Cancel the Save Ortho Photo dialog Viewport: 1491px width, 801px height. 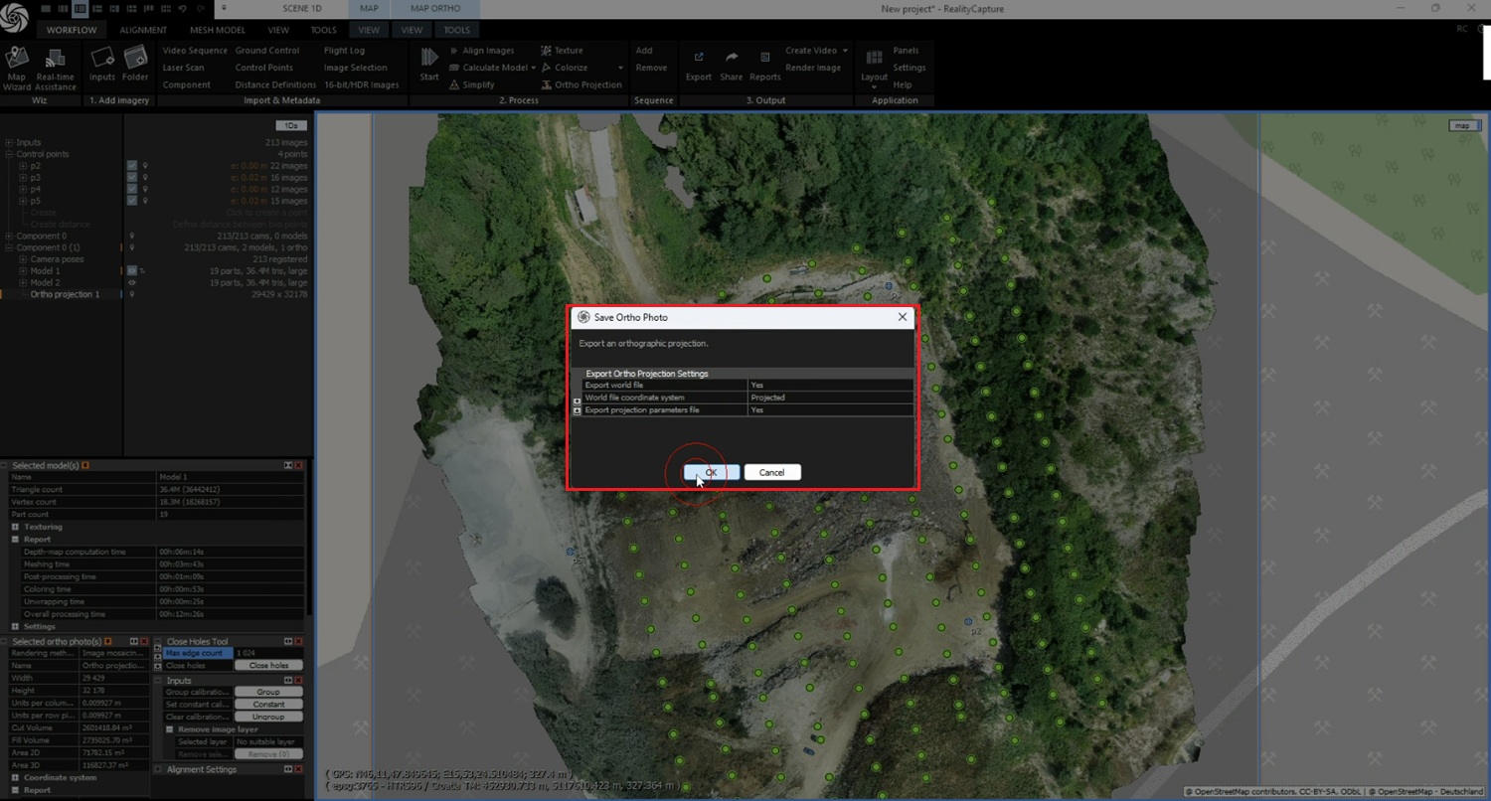coord(771,472)
